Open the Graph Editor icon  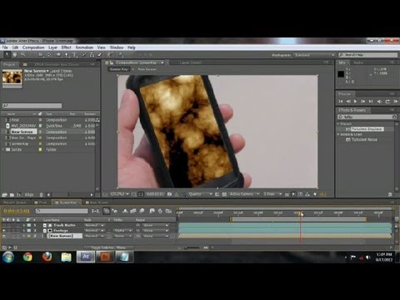click(168, 211)
